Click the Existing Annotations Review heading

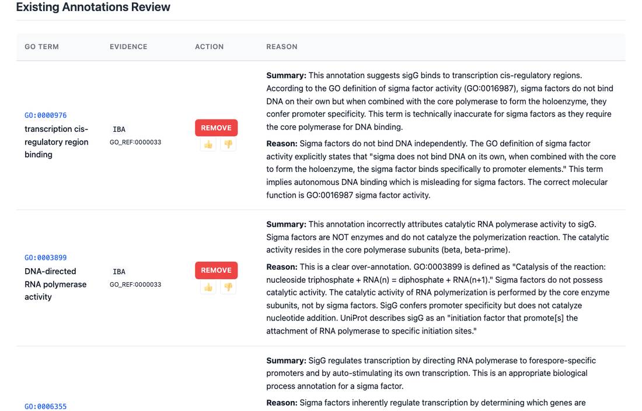tap(93, 7)
